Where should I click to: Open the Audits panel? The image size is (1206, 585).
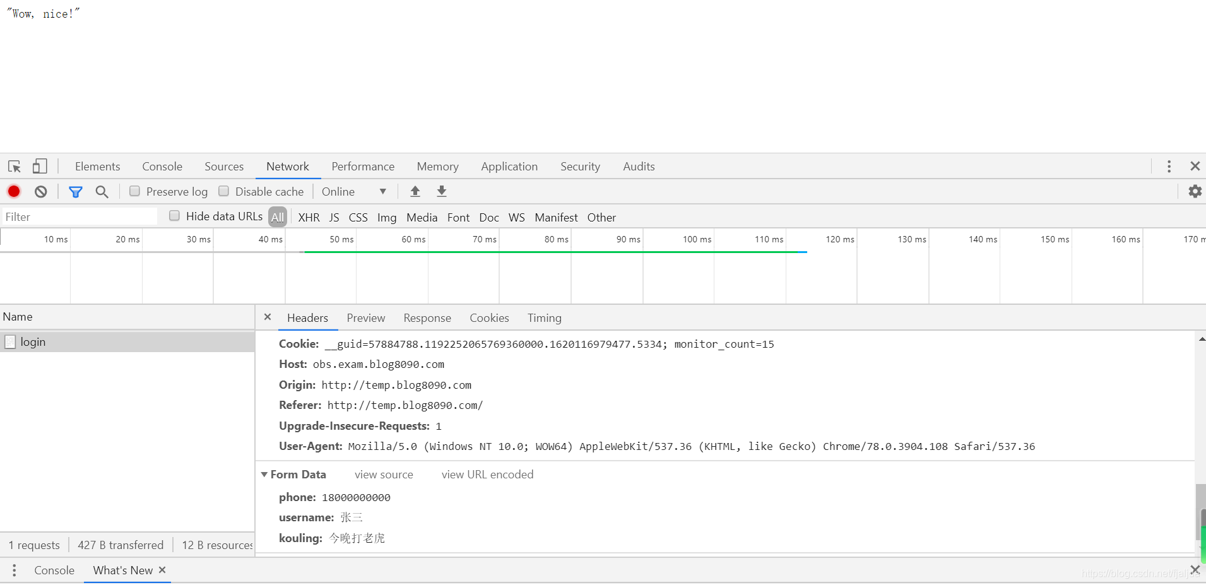pos(639,167)
